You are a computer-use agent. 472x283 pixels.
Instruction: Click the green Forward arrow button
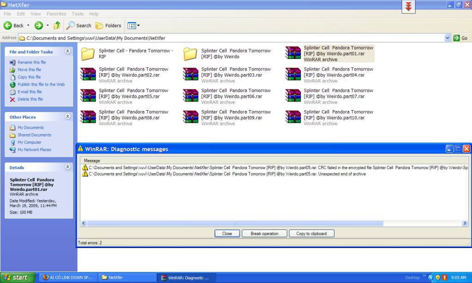click(39, 25)
